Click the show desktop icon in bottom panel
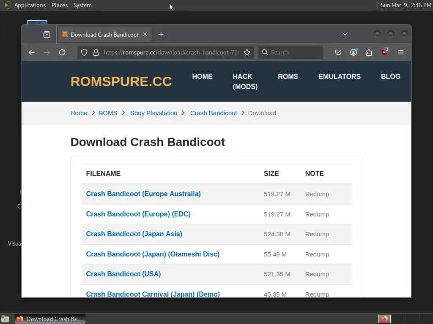Screen dimensions: 433x324 tap(5, 319)
